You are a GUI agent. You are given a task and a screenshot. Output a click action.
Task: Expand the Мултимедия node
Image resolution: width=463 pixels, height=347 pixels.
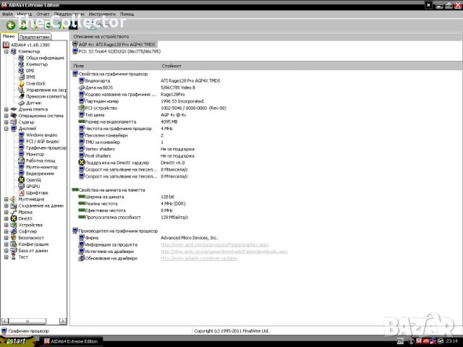7,200
